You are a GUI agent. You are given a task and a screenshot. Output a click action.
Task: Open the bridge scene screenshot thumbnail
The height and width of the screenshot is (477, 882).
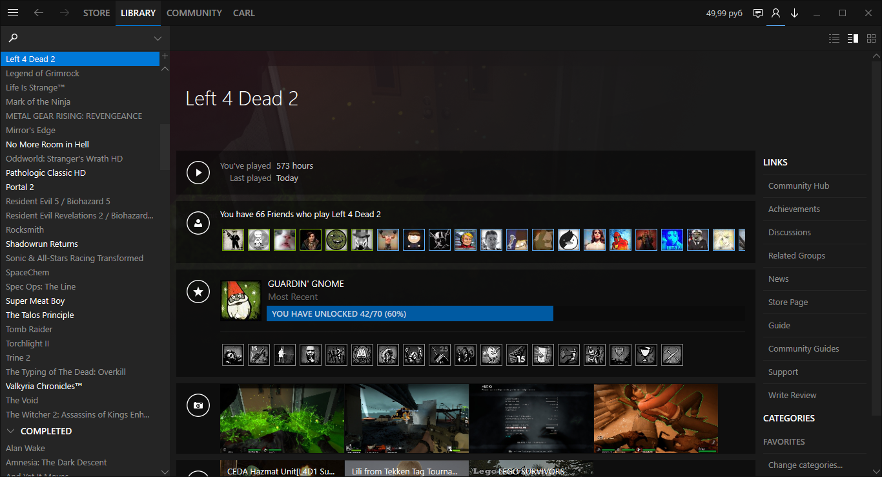pyautogui.click(x=407, y=418)
